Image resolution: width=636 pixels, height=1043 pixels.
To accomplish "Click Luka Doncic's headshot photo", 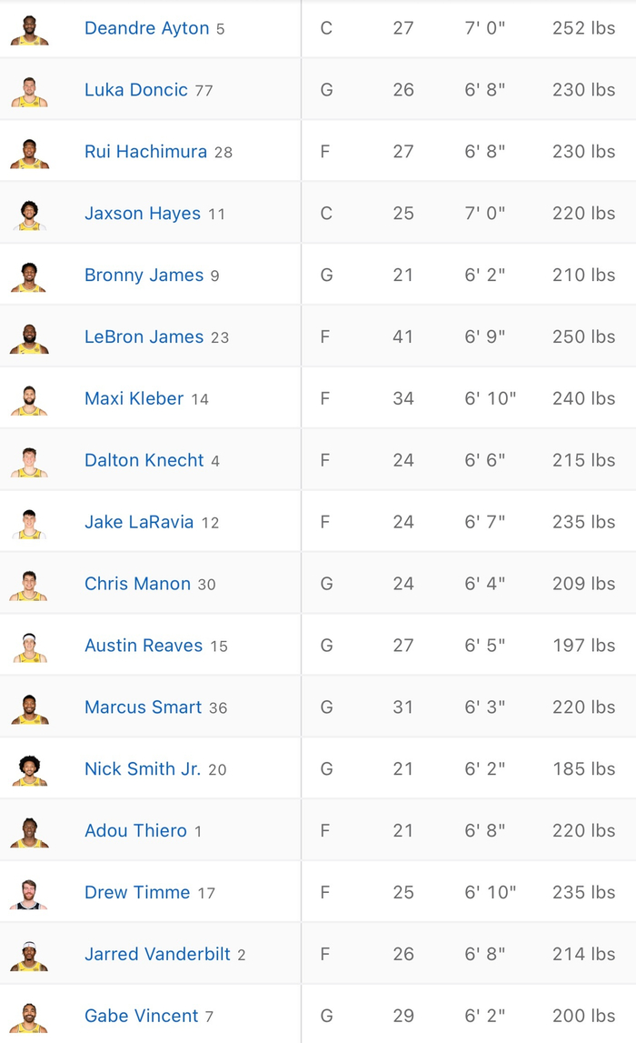I will (x=29, y=90).
